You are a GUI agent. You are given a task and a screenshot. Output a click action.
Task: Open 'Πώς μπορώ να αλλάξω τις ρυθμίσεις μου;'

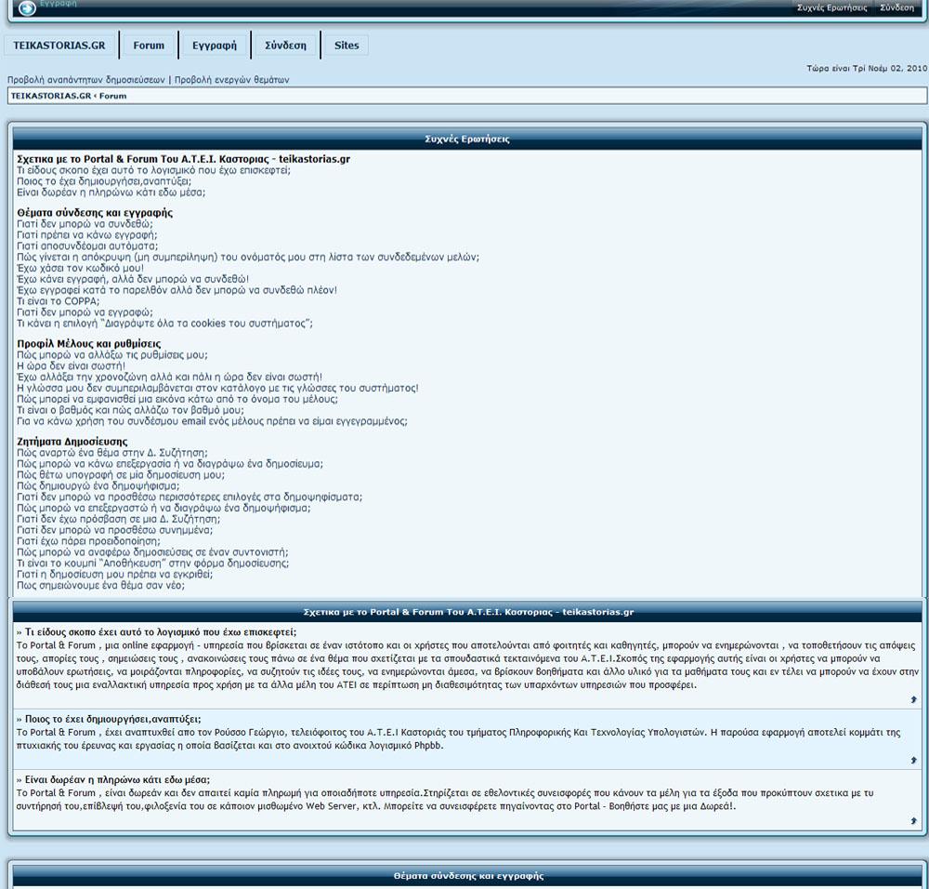pos(112,355)
